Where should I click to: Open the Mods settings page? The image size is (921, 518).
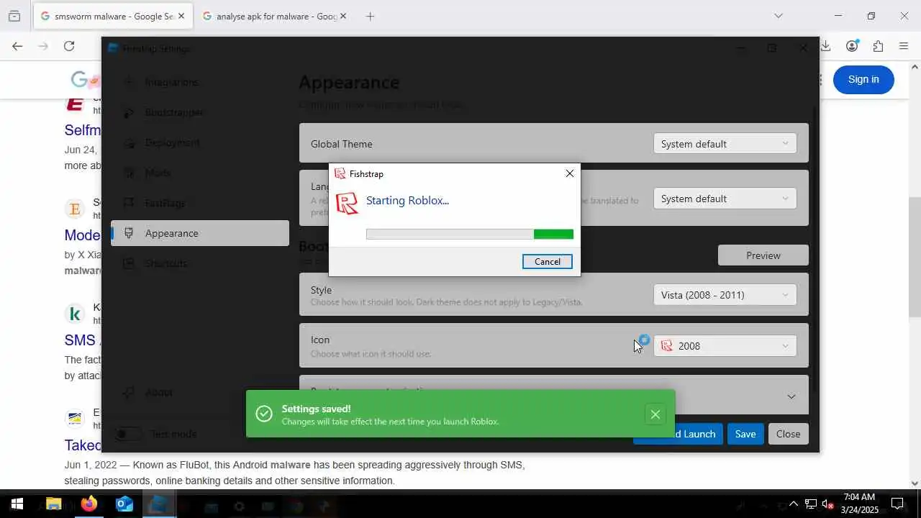[x=200, y=173]
